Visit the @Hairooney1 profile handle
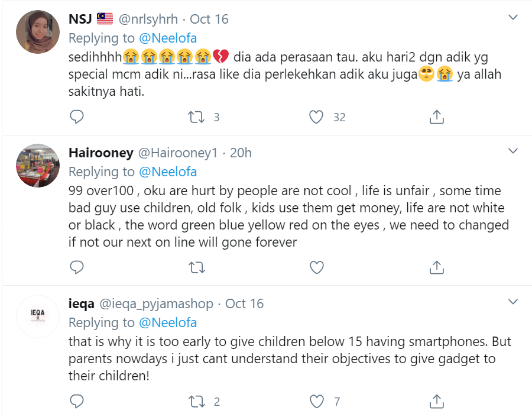The width and height of the screenshot is (532, 417). pos(177,153)
